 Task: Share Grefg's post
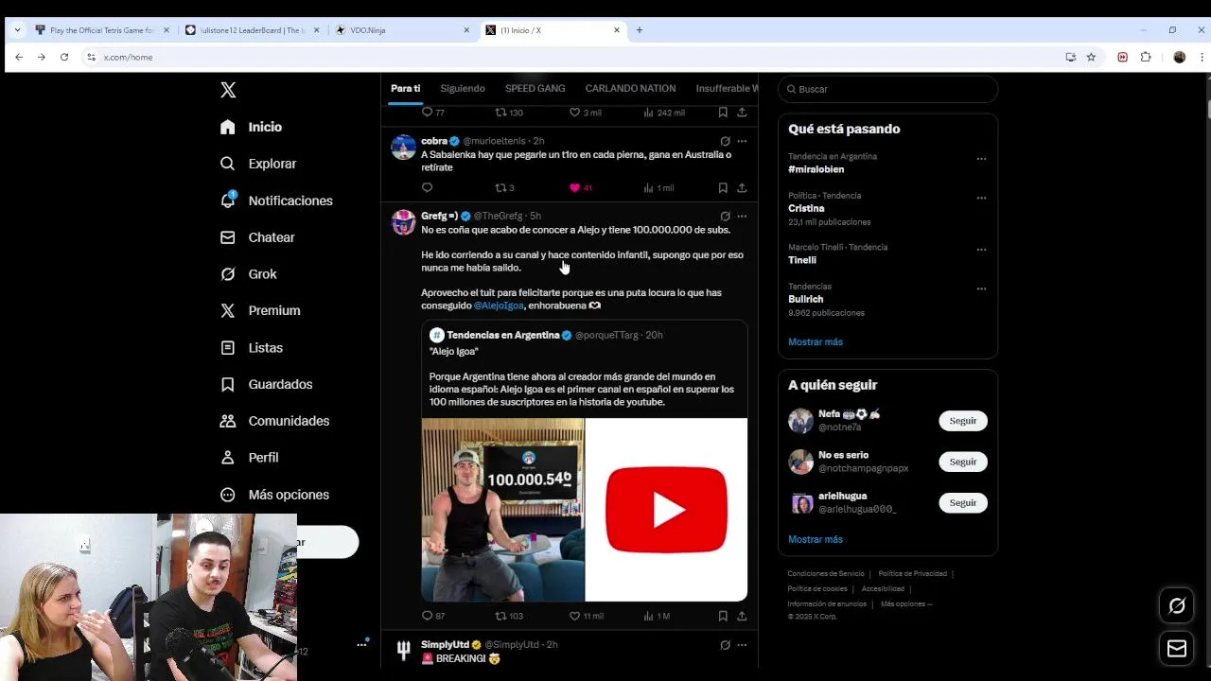tap(742, 616)
